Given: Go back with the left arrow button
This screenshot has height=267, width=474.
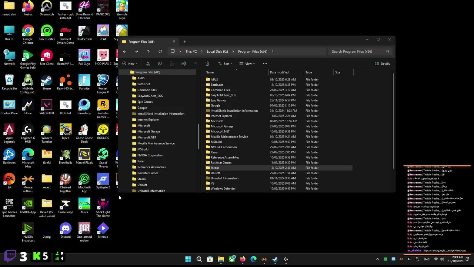Looking at the screenshot, I should (x=124, y=51).
